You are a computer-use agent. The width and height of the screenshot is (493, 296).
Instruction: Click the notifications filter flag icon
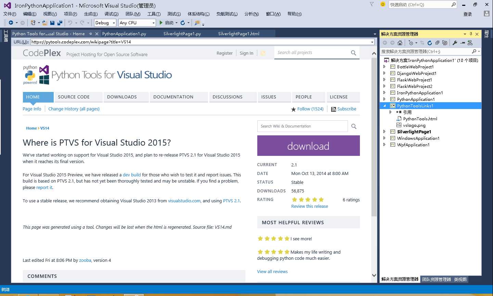point(372,4)
